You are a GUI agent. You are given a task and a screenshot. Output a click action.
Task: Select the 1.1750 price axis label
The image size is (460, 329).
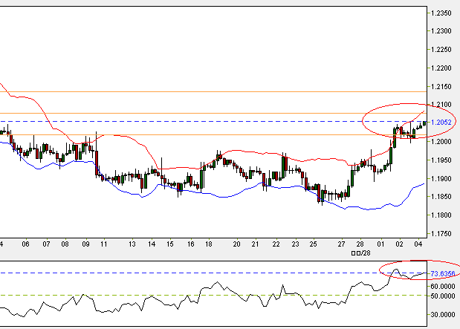tap(441, 234)
